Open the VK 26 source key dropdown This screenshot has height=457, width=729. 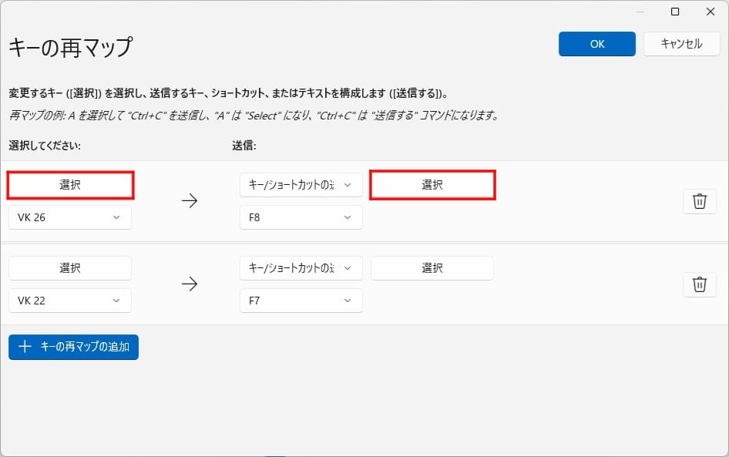[x=70, y=217]
